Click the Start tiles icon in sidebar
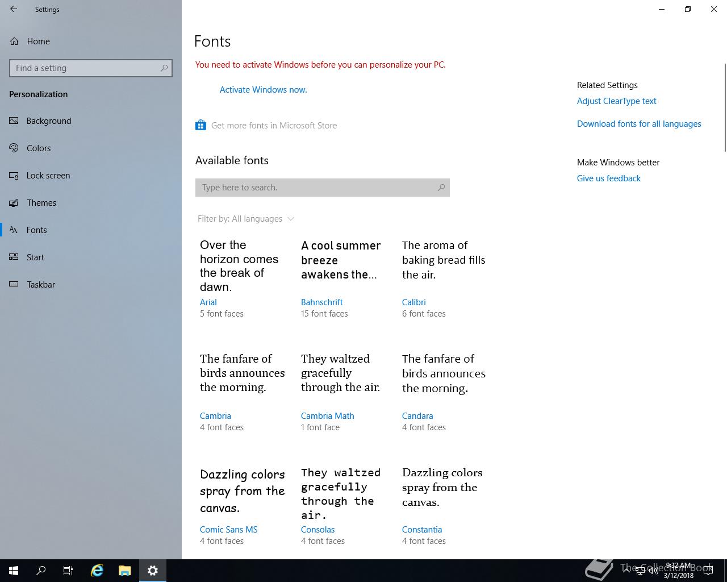 (14, 257)
